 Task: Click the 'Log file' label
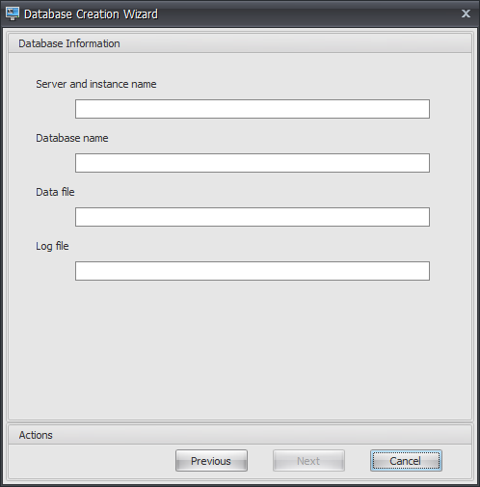pos(52,246)
